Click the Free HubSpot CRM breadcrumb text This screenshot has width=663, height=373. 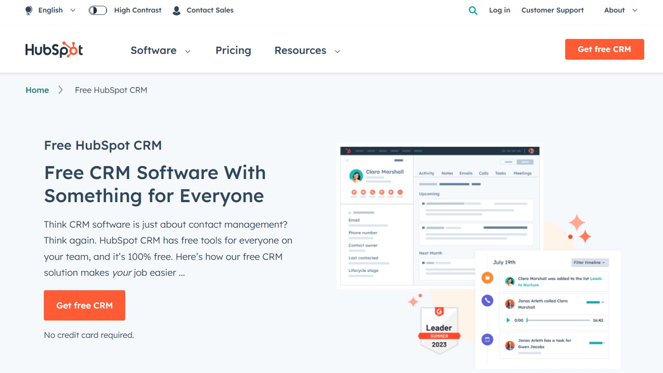[x=111, y=90]
